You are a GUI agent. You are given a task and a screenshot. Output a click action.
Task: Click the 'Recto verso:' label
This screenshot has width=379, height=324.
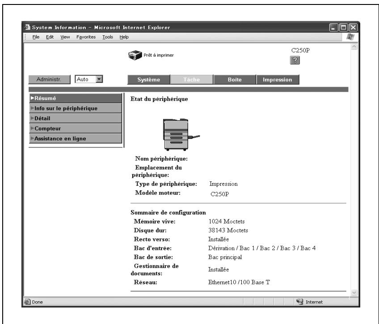tap(152, 240)
